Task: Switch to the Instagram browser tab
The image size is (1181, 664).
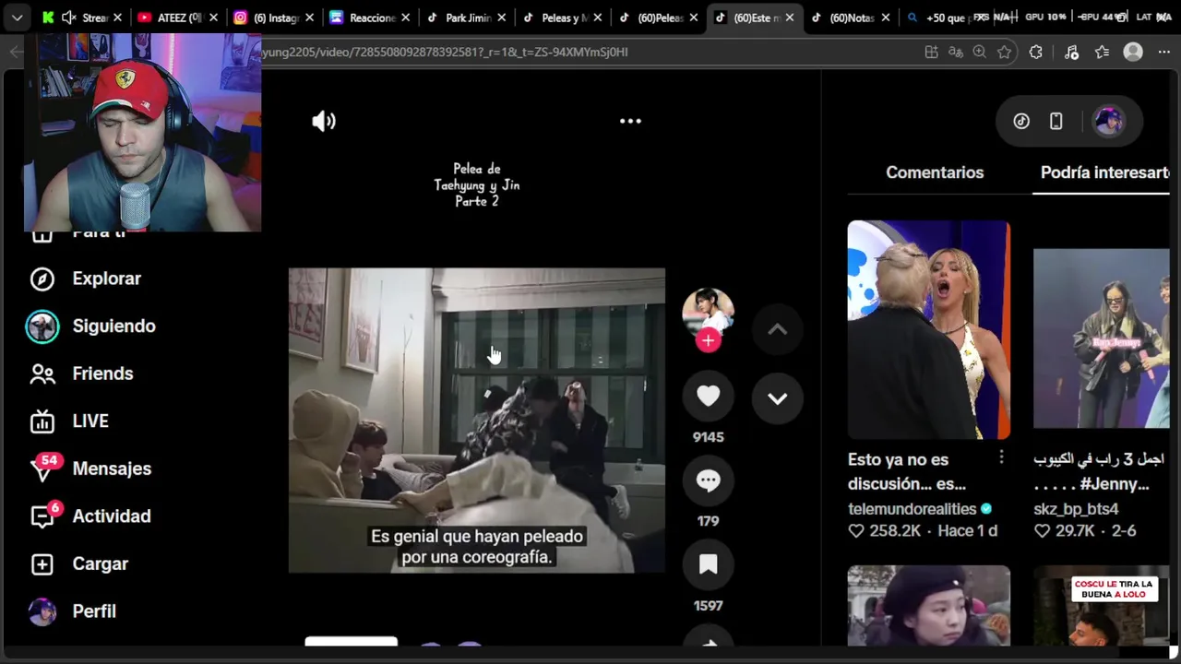Action: click(273, 18)
